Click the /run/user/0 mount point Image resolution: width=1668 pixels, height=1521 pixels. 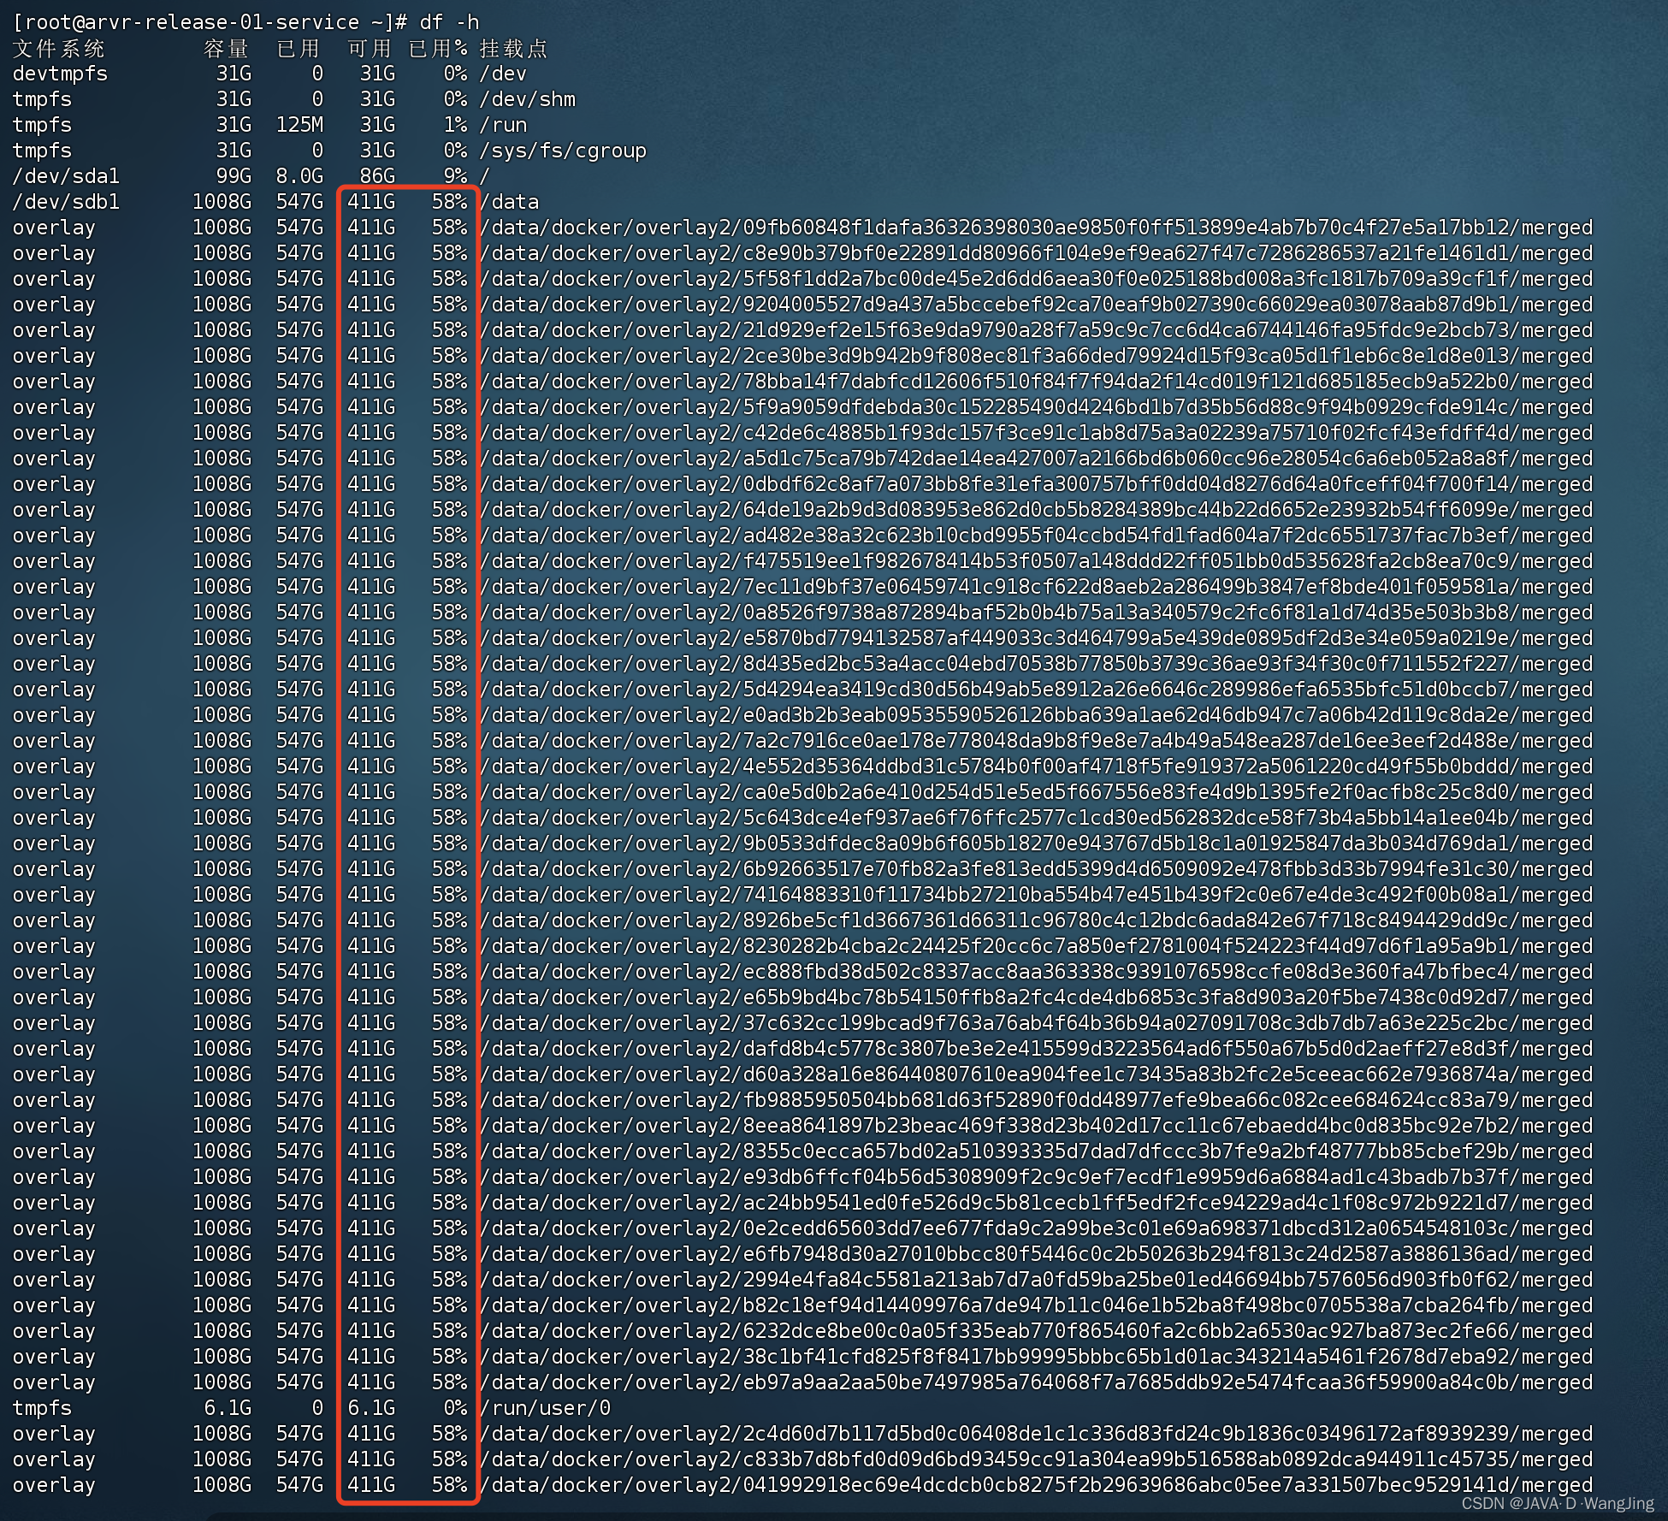[x=546, y=1408]
